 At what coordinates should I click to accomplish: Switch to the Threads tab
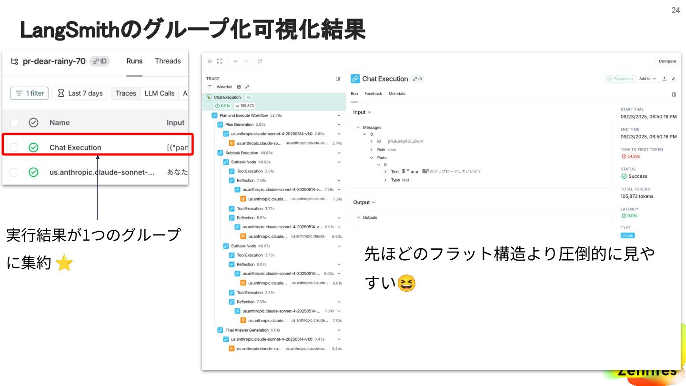tap(168, 61)
